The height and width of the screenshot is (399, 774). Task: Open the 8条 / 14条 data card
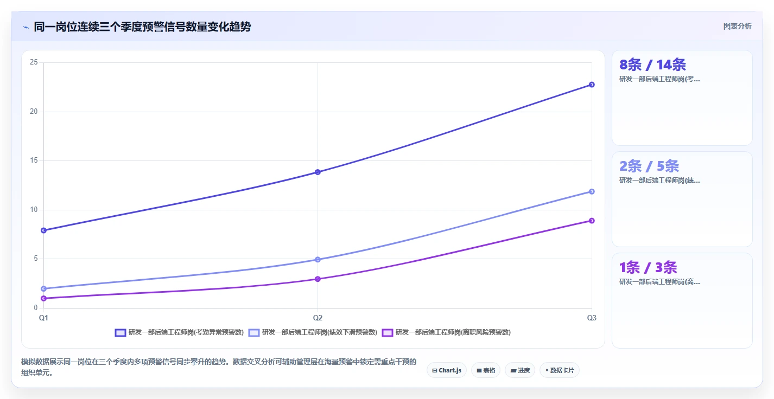[682, 98]
